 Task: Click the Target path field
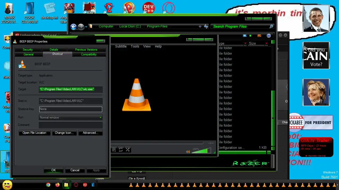click(x=70, y=89)
